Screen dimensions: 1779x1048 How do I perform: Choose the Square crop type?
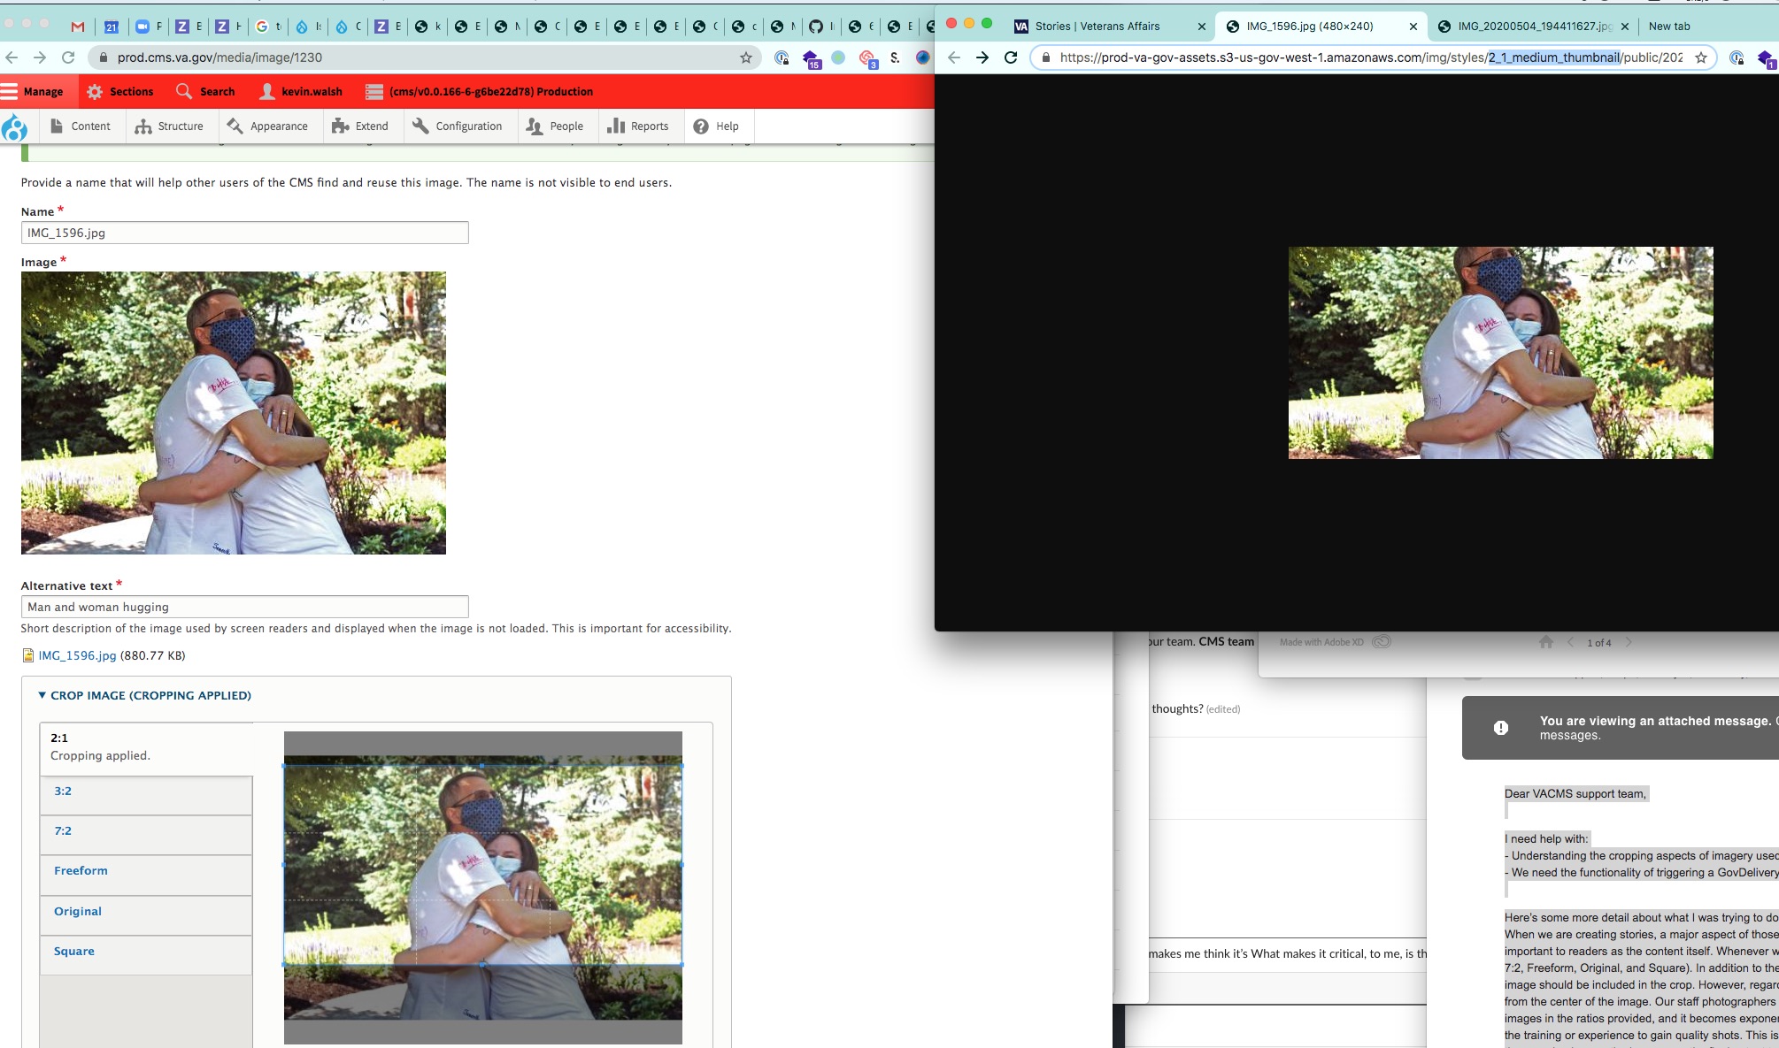coord(74,951)
